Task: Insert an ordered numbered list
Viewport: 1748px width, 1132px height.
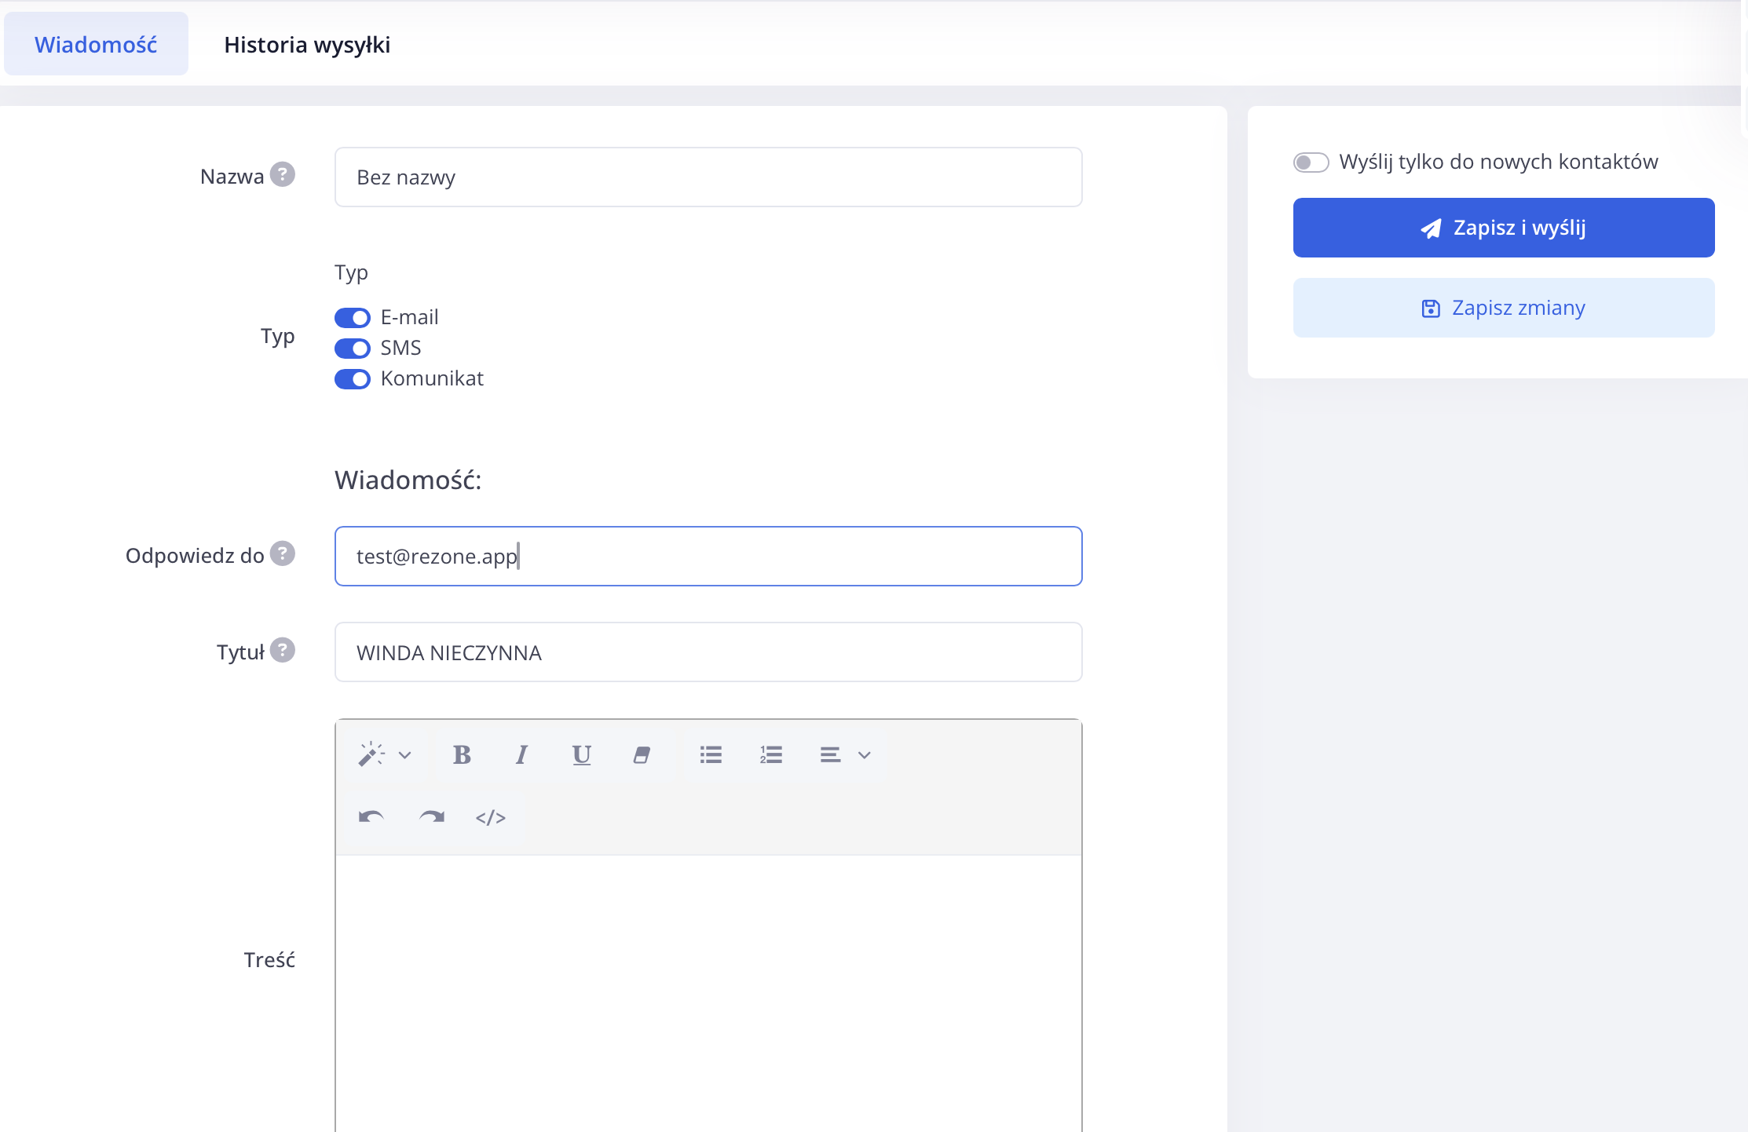Action: pyautogui.click(x=771, y=754)
